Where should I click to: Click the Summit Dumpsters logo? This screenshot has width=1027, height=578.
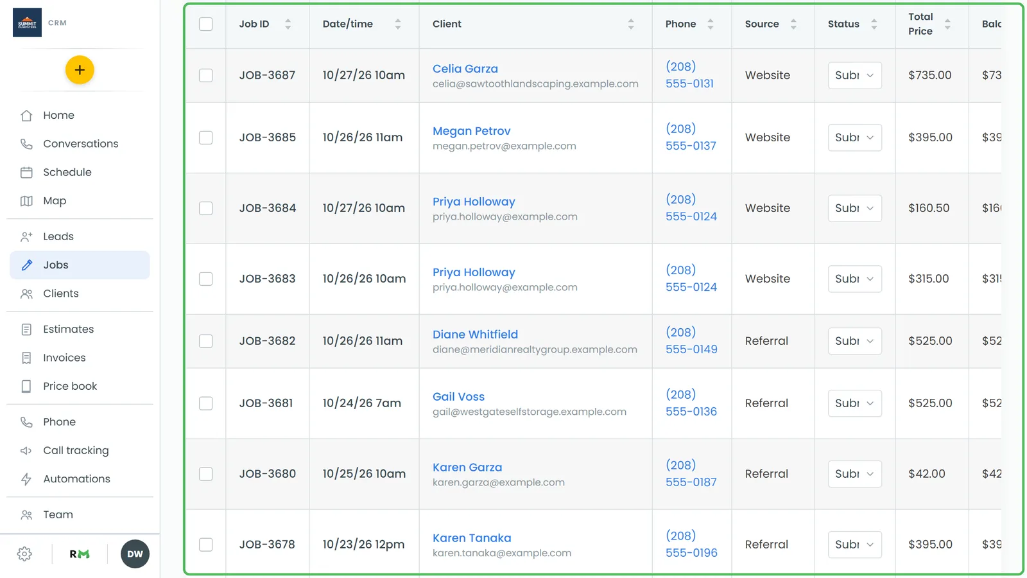[27, 22]
